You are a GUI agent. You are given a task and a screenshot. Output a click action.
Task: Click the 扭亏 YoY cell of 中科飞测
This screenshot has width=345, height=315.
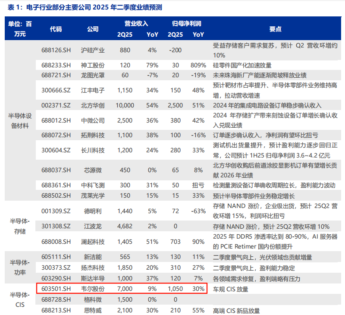pos(198,186)
